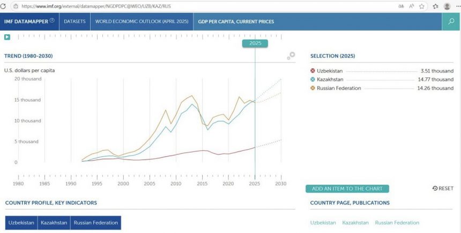Open the favorites list icon
Image resolution: width=461 pixels, height=233 pixels.
pos(435,6)
